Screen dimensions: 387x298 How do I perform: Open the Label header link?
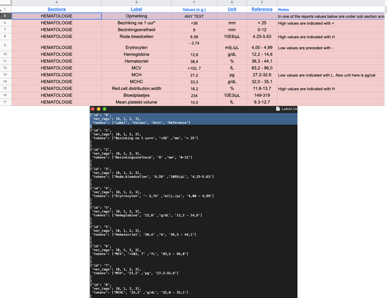pyautogui.click(x=136, y=9)
